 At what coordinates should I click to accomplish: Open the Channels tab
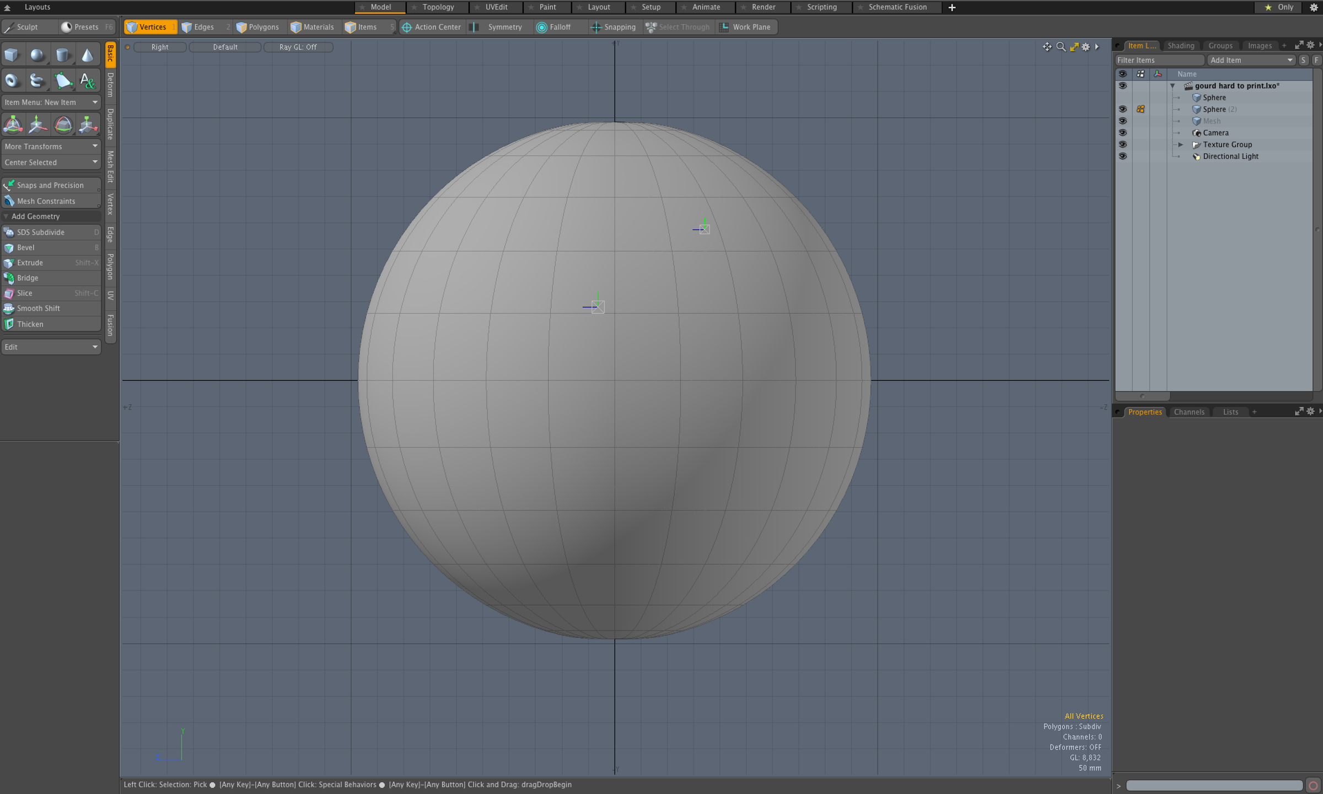1189,412
